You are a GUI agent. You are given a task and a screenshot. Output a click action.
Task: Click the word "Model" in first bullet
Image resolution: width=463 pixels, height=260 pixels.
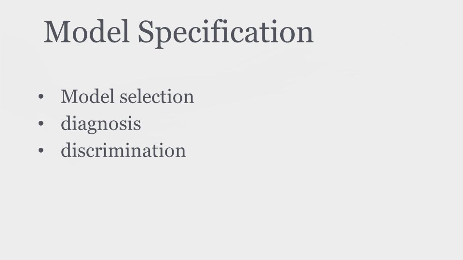(x=87, y=96)
